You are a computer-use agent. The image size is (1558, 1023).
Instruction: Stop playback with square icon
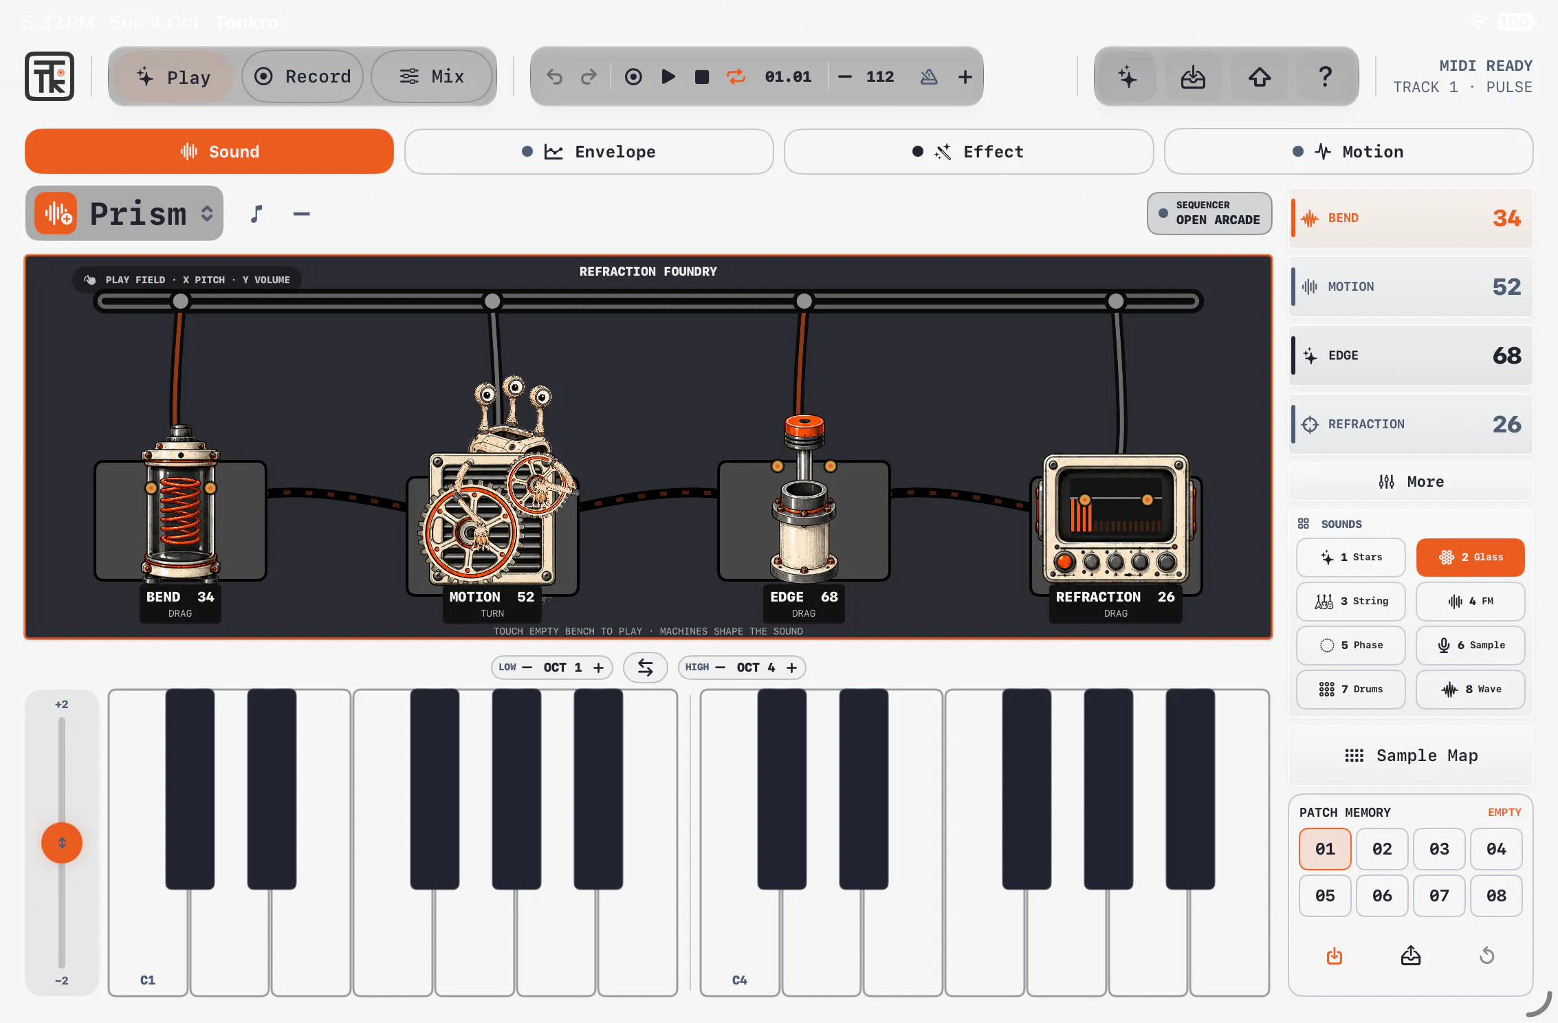[x=701, y=77]
